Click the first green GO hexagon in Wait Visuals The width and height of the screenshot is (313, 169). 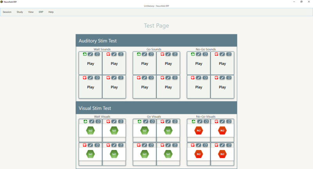pyautogui.click(x=90, y=130)
